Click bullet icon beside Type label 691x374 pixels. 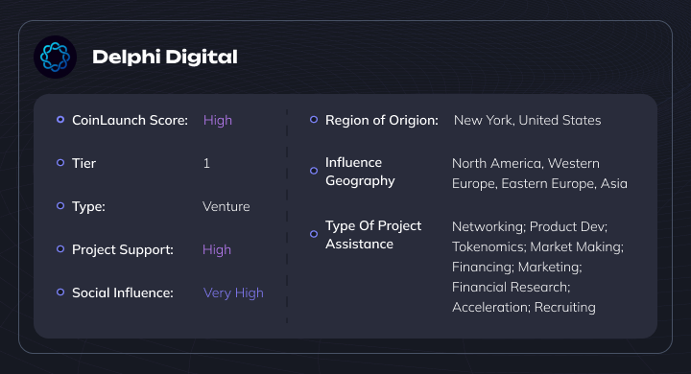pos(60,206)
